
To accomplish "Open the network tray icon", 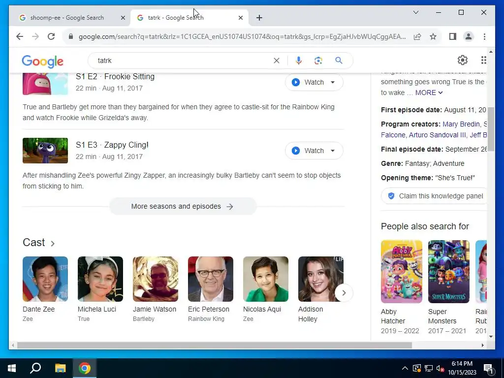I will (429, 368).
